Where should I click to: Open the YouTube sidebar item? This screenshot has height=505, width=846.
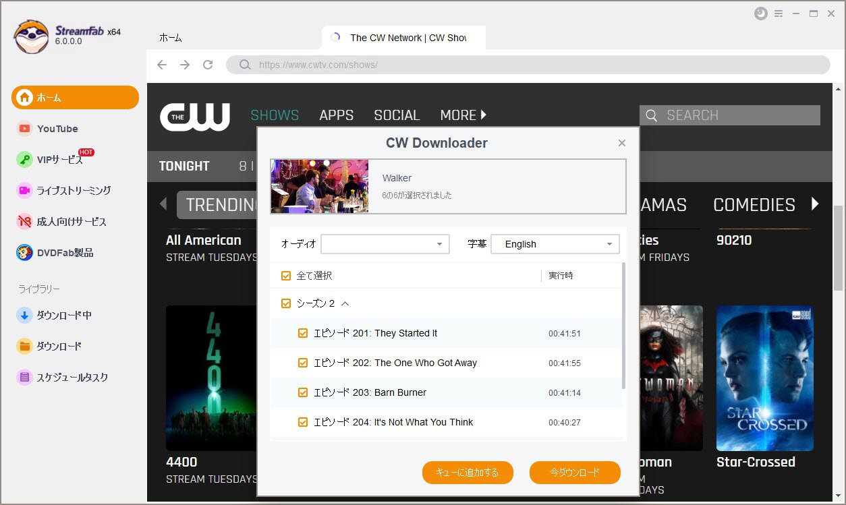coord(57,129)
